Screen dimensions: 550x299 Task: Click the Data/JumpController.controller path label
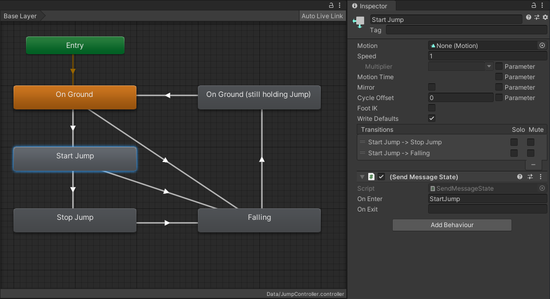tap(305, 294)
